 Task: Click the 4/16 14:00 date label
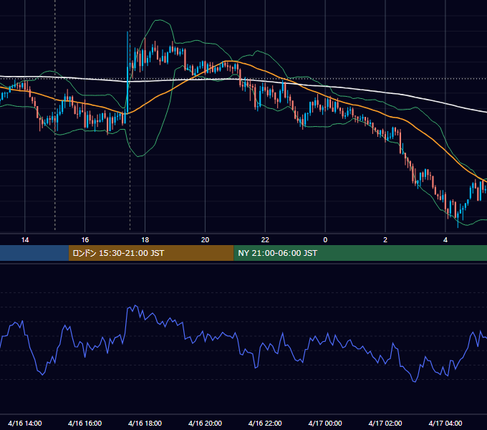[25, 423]
